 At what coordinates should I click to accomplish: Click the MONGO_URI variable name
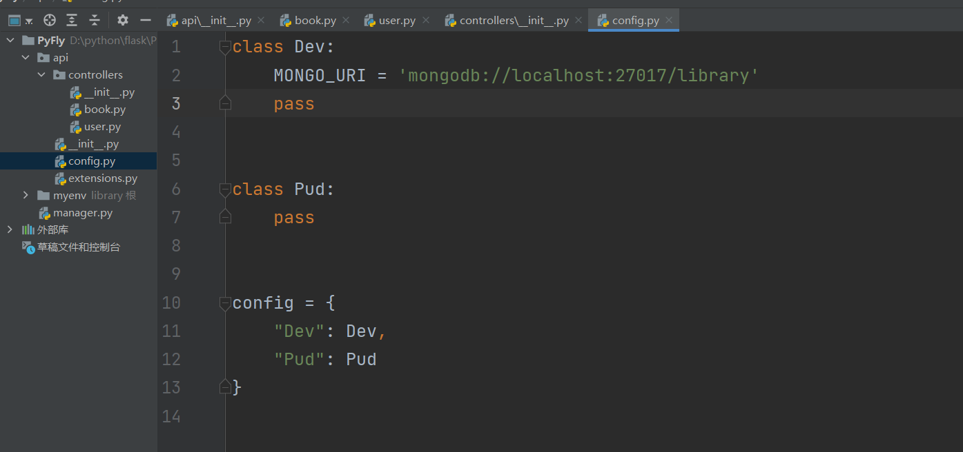(320, 75)
